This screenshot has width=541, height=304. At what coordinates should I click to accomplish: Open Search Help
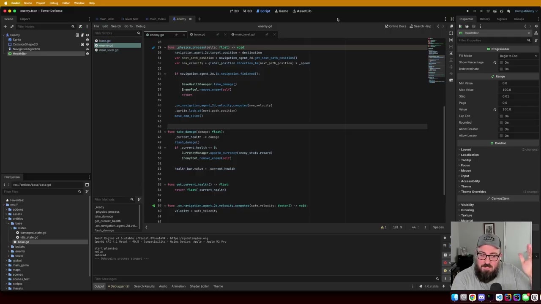(x=421, y=26)
